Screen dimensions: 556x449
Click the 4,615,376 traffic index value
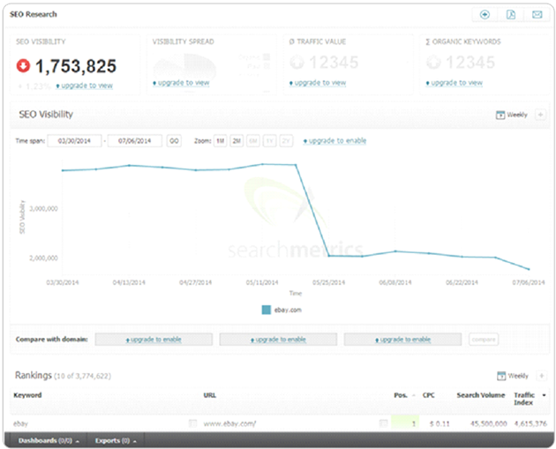(x=530, y=423)
